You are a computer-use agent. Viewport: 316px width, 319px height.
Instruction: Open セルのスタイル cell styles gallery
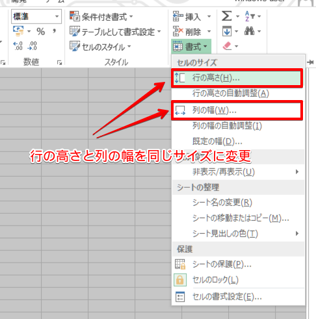pyautogui.click(x=100, y=47)
